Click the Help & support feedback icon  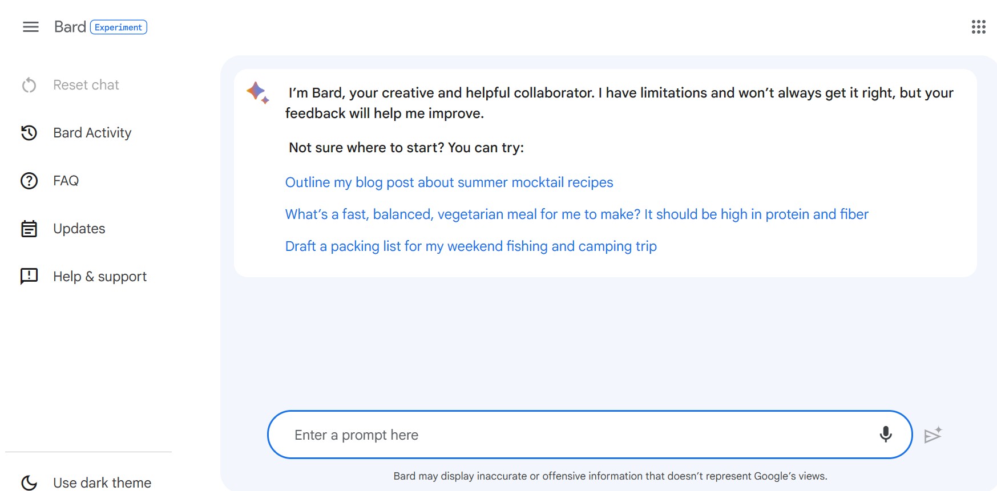29,277
